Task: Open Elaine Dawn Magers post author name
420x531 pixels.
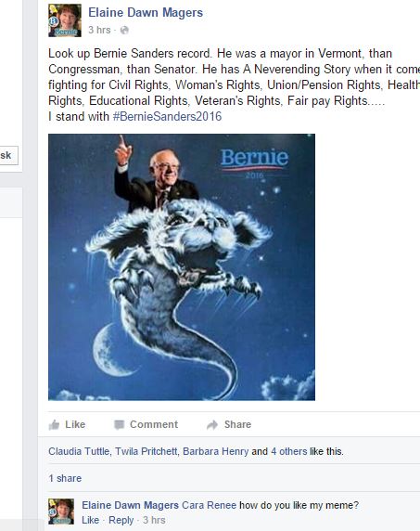Action: pos(146,12)
